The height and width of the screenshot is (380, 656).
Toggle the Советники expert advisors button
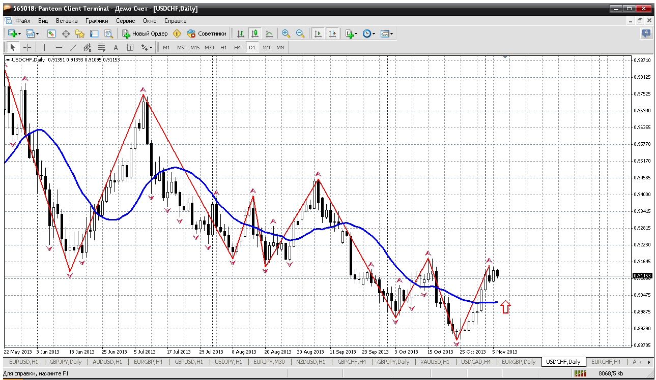[x=207, y=34]
